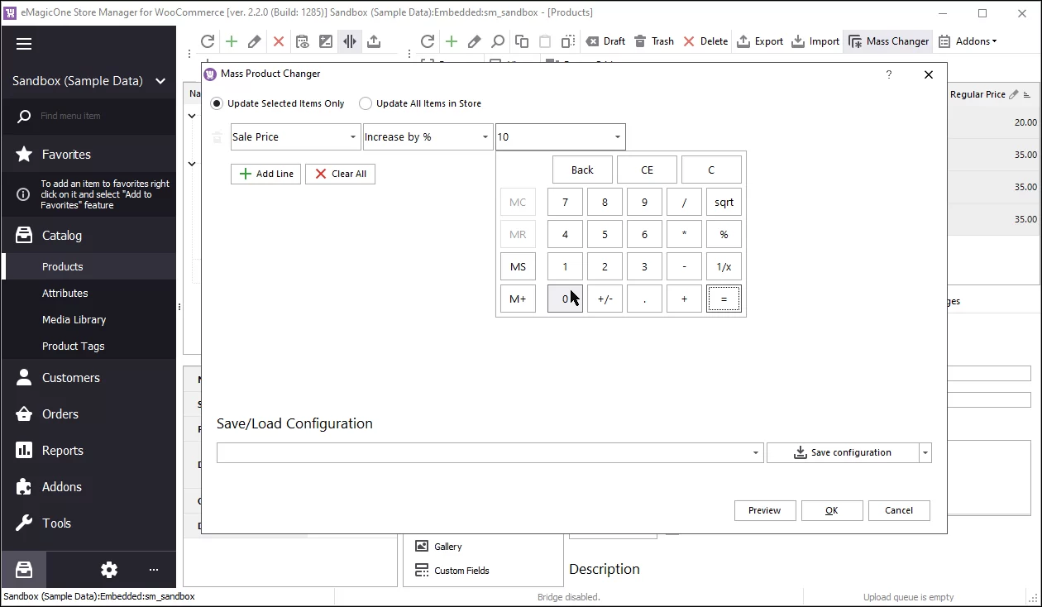Open the hamburger navigation menu
Viewport: 1042px width, 607px height.
22,44
